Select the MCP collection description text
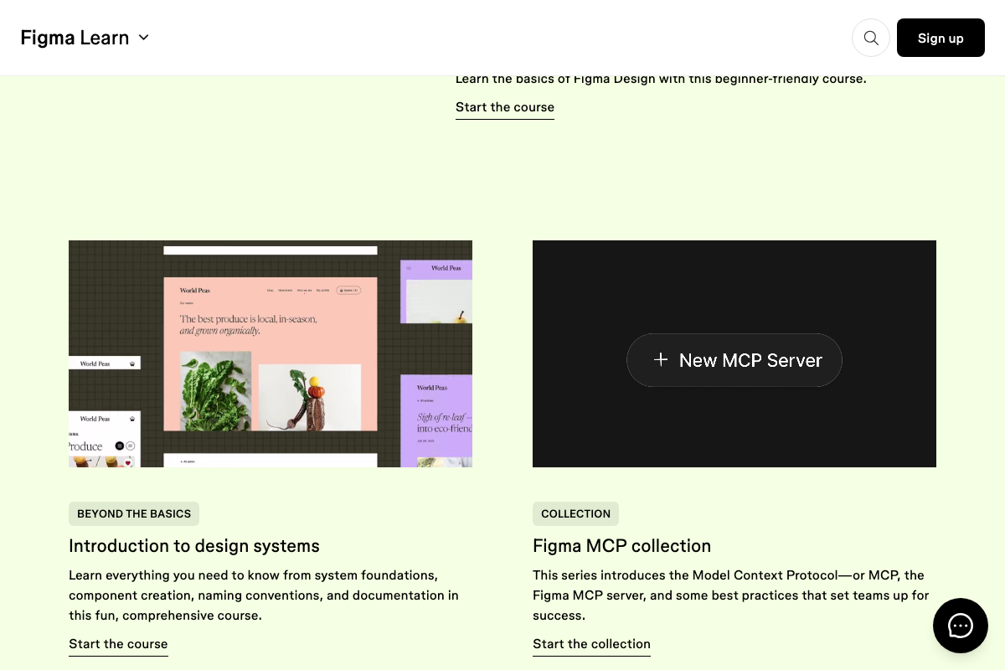The image size is (1005, 670). tap(731, 595)
